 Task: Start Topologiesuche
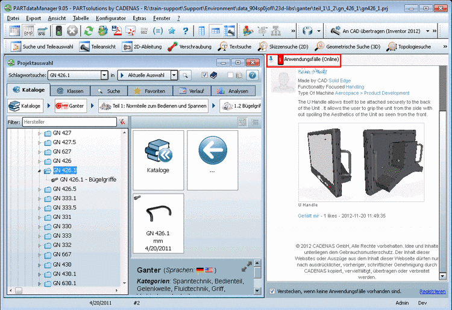pos(409,46)
